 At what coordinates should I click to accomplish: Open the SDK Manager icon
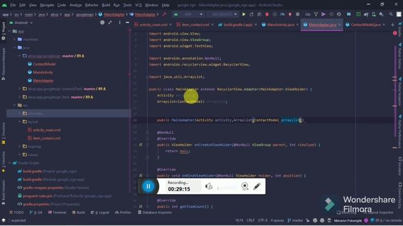pos(382,14)
